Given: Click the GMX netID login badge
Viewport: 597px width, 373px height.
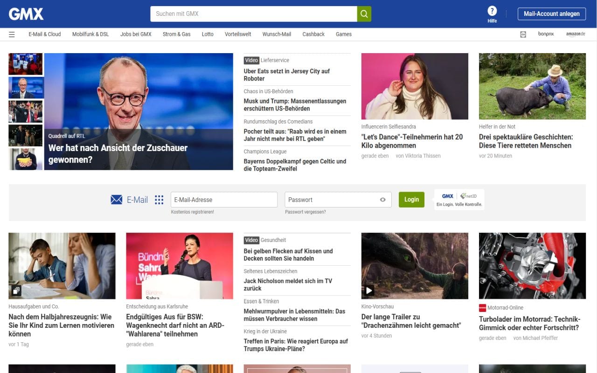Looking at the screenshot, I should pyautogui.click(x=459, y=199).
